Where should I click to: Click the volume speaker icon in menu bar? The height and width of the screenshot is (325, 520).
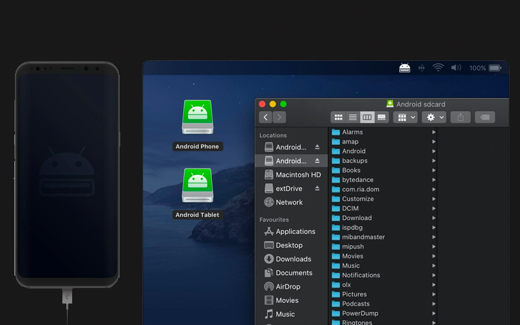pos(456,68)
